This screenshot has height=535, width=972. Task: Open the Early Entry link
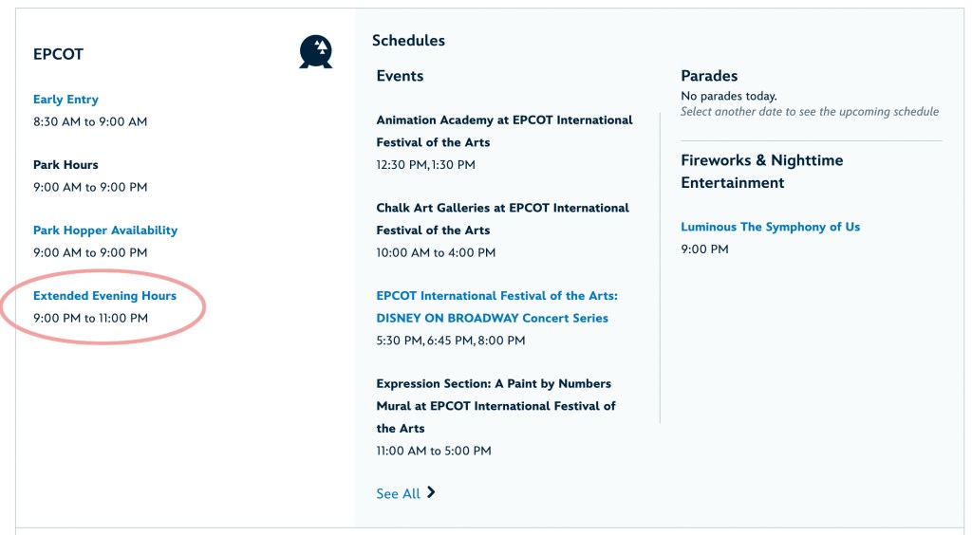[65, 100]
